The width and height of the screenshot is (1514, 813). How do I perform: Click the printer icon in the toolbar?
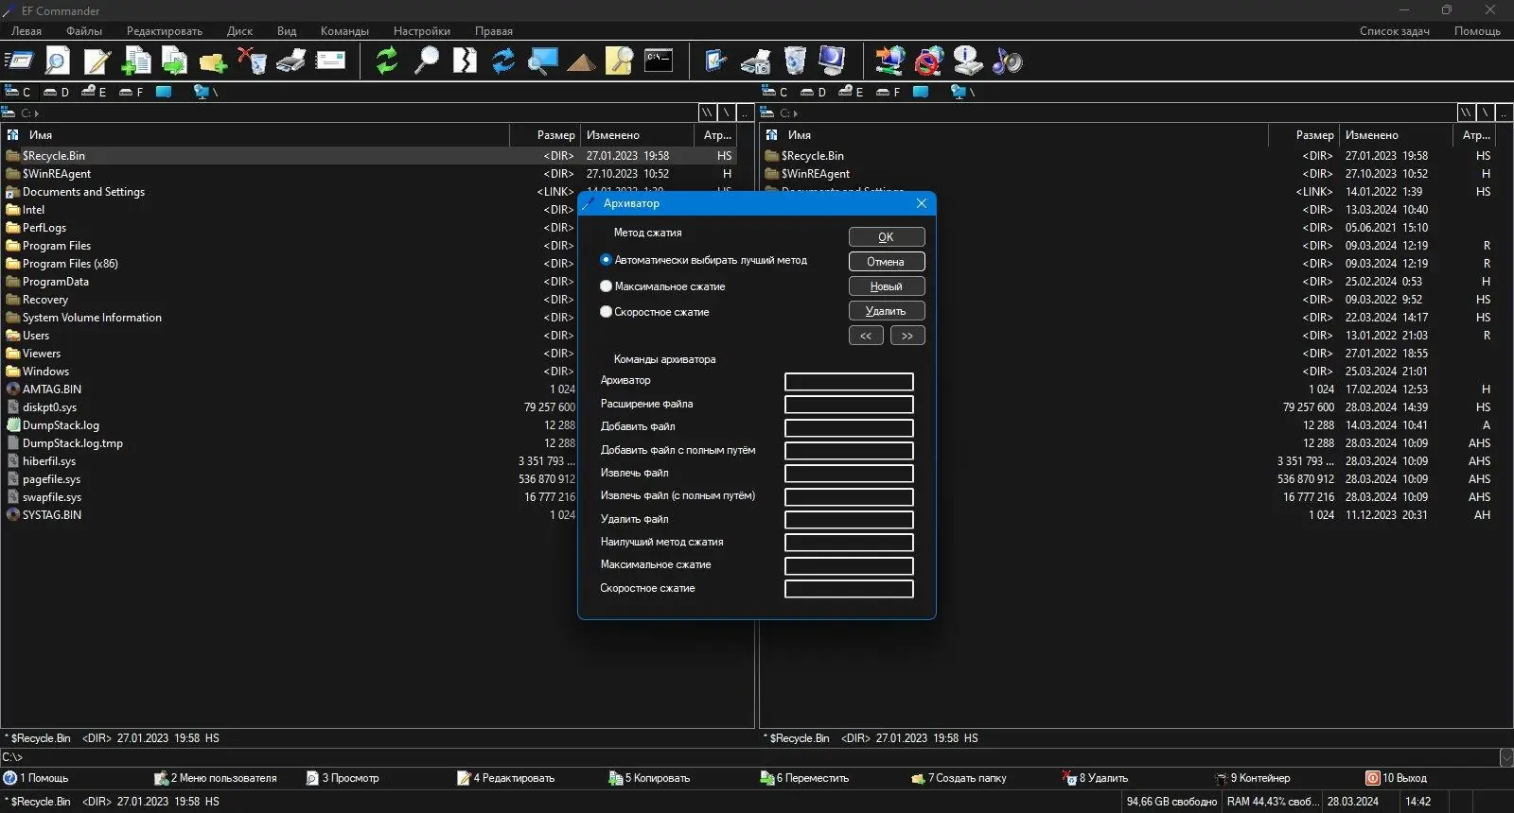291,61
